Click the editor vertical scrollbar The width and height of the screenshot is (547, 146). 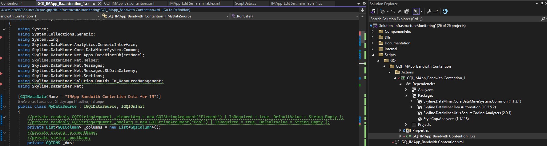tap(362, 80)
